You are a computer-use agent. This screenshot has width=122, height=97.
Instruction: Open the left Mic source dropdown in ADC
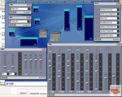[8, 74]
